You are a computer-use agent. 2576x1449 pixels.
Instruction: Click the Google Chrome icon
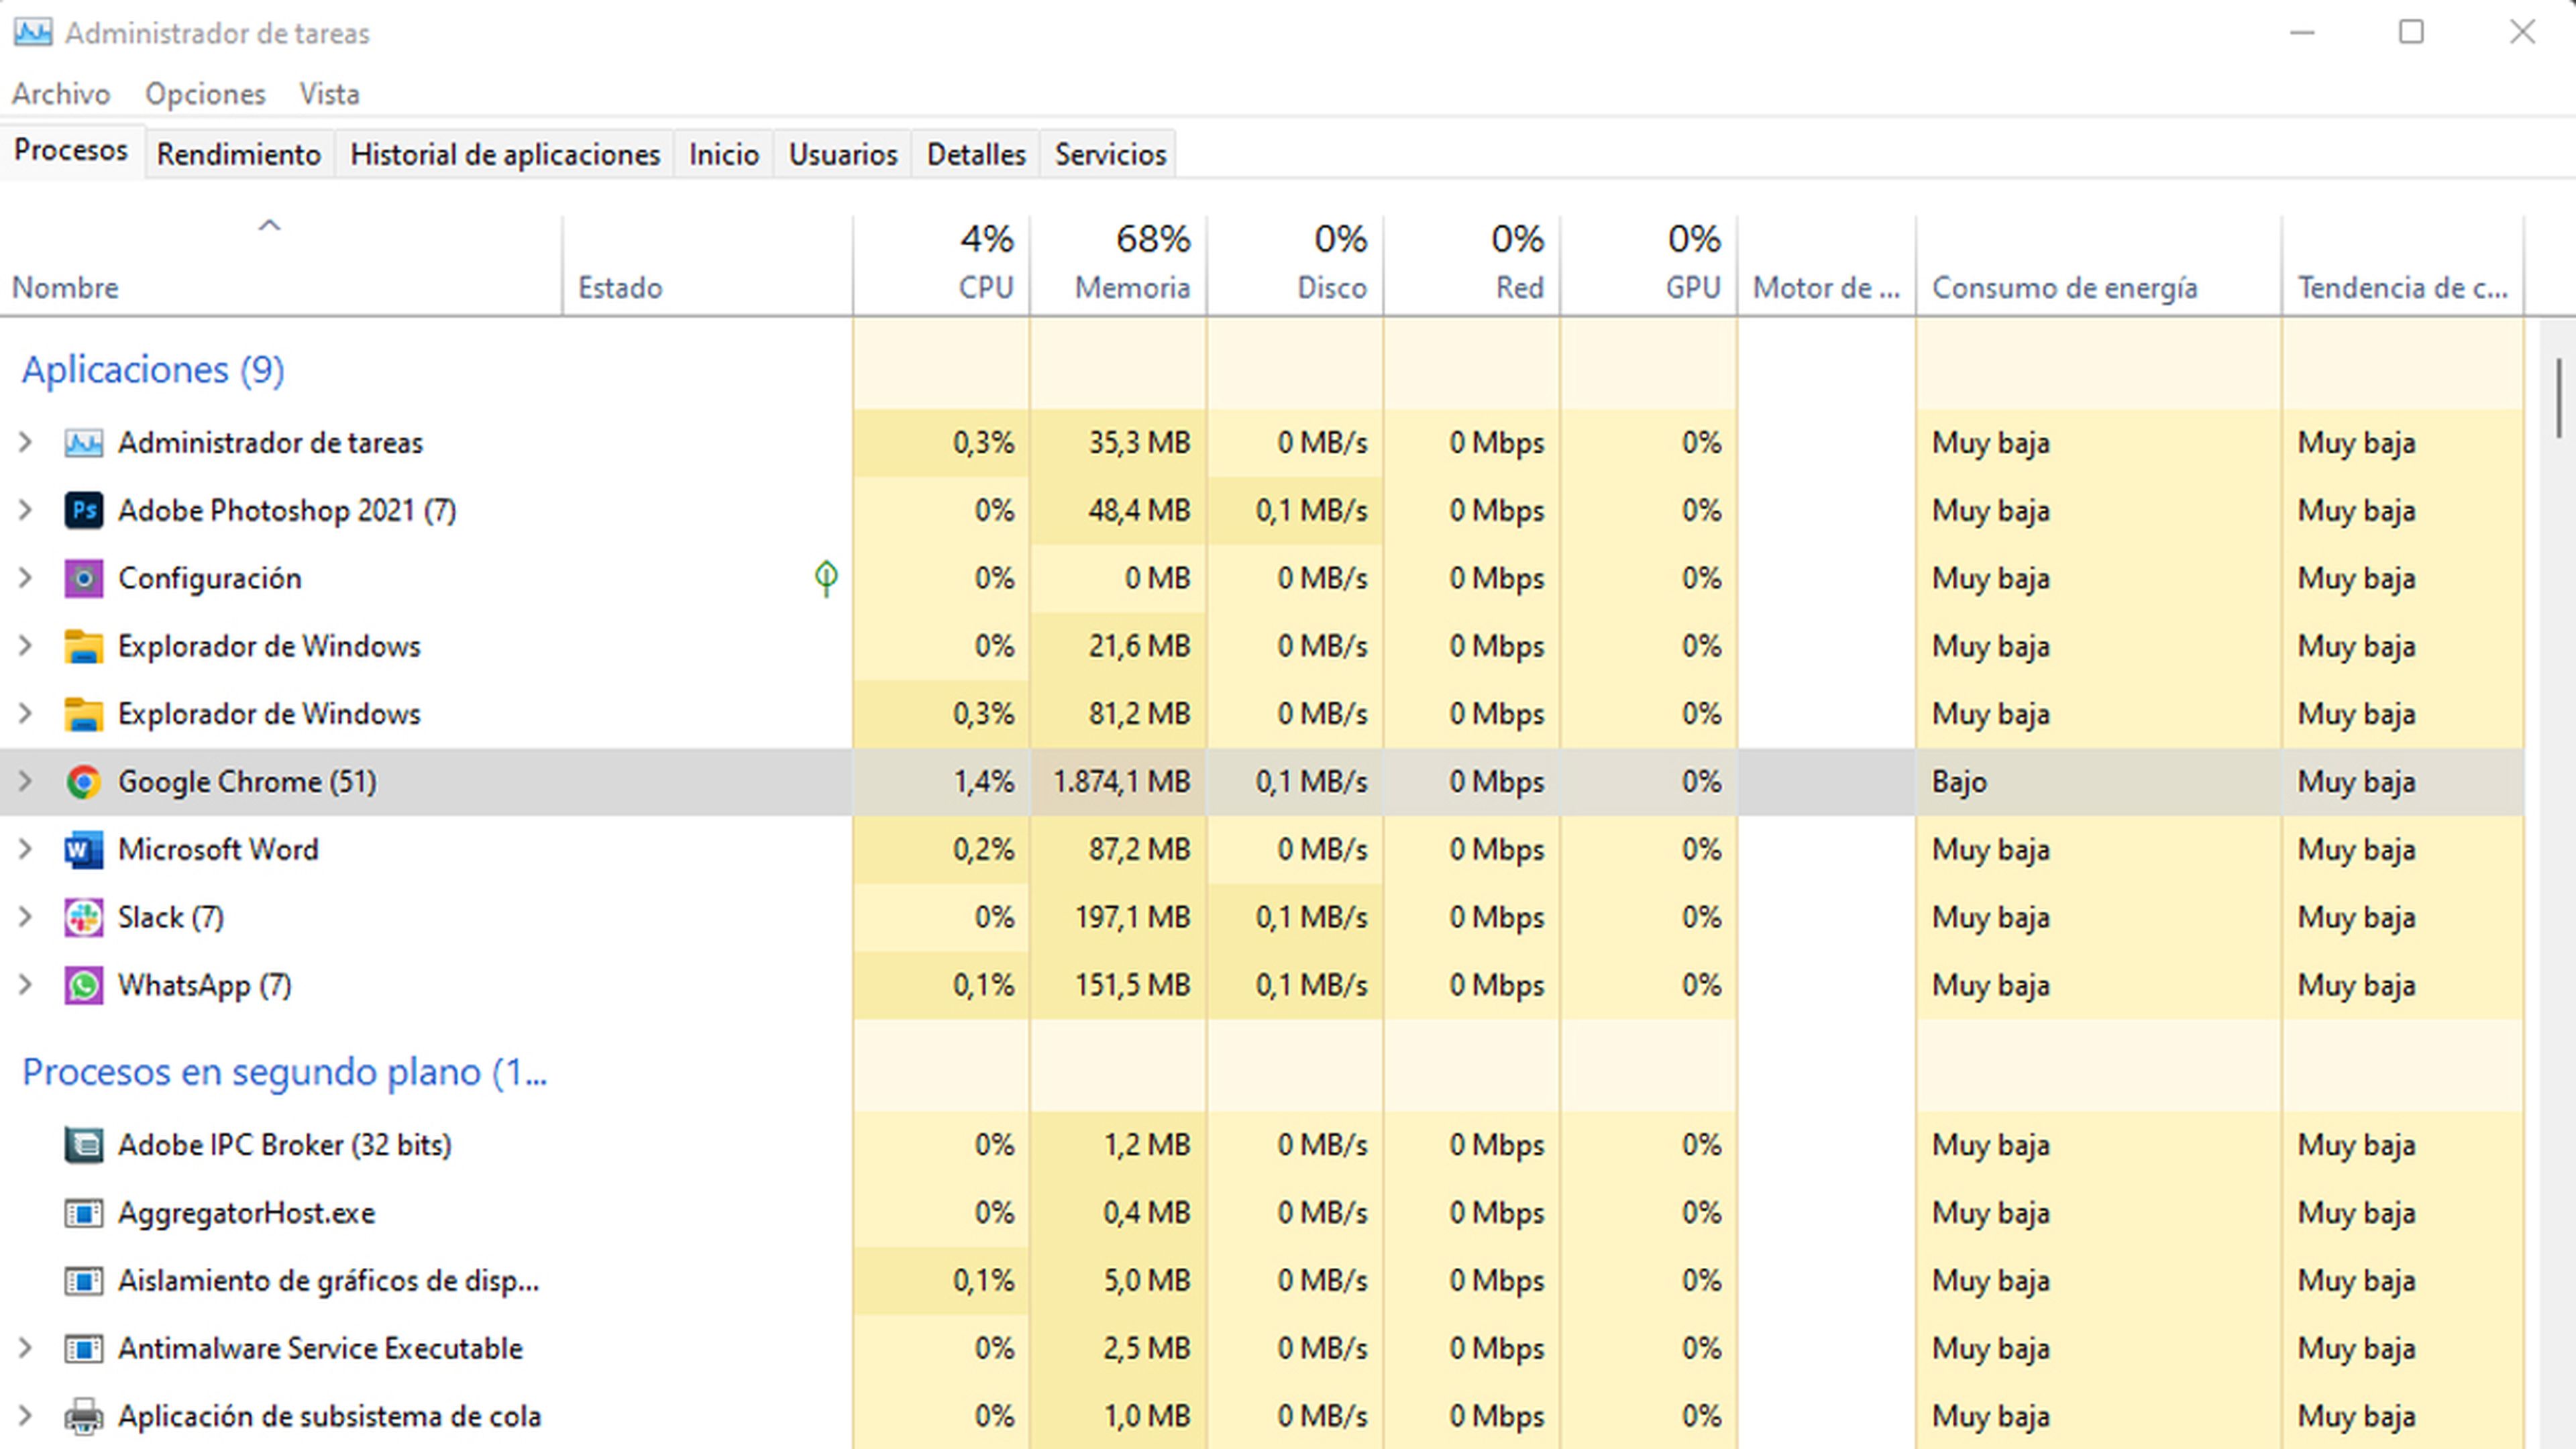point(83,782)
